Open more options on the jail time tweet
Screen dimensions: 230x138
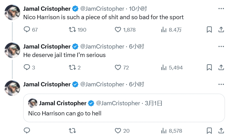click(221, 47)
